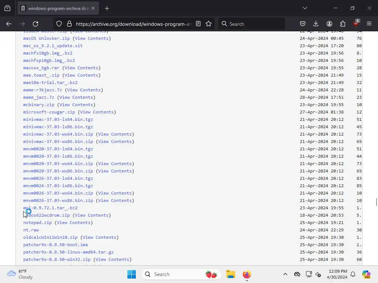Click the taskbar clock showing 12:09 PM

[x=337, y=274]
